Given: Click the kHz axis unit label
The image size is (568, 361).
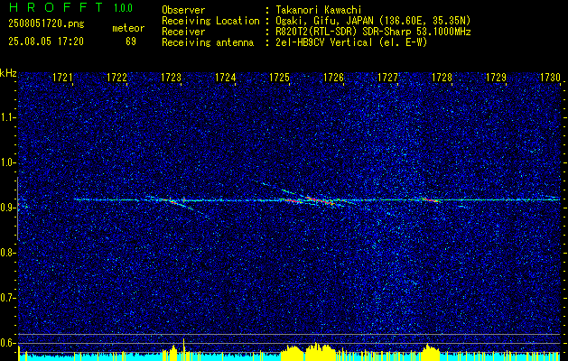Looking at the screenshot, I should click(8, 73).
